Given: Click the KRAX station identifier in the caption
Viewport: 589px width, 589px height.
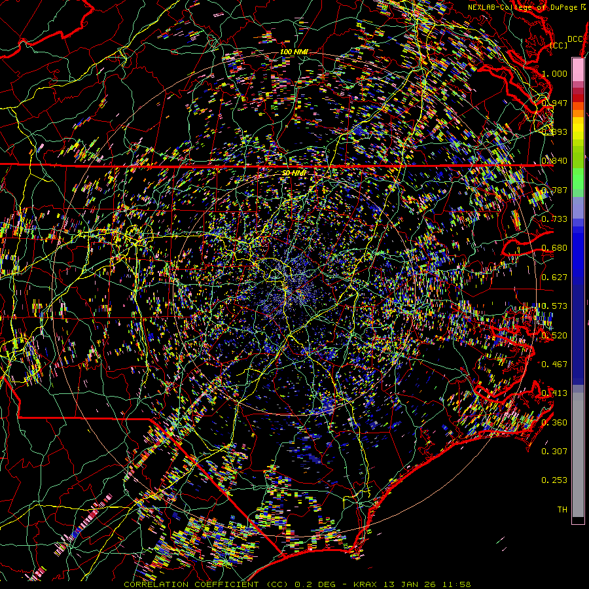Looking at the screenshot, I should click(x=366, y=584).
